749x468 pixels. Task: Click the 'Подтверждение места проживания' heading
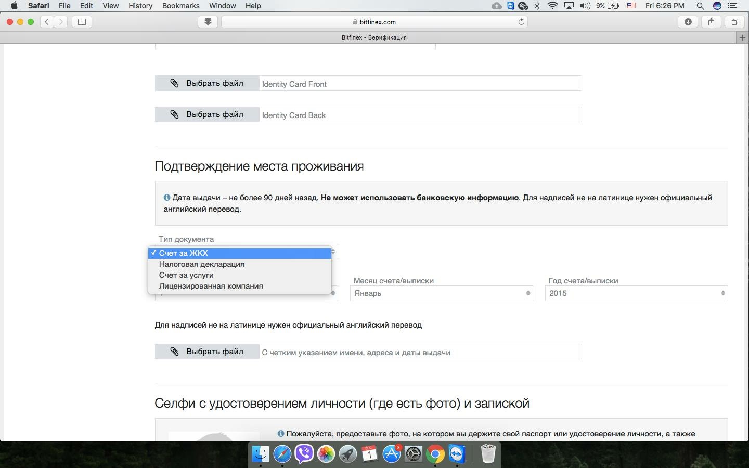(x=259, y=166)
